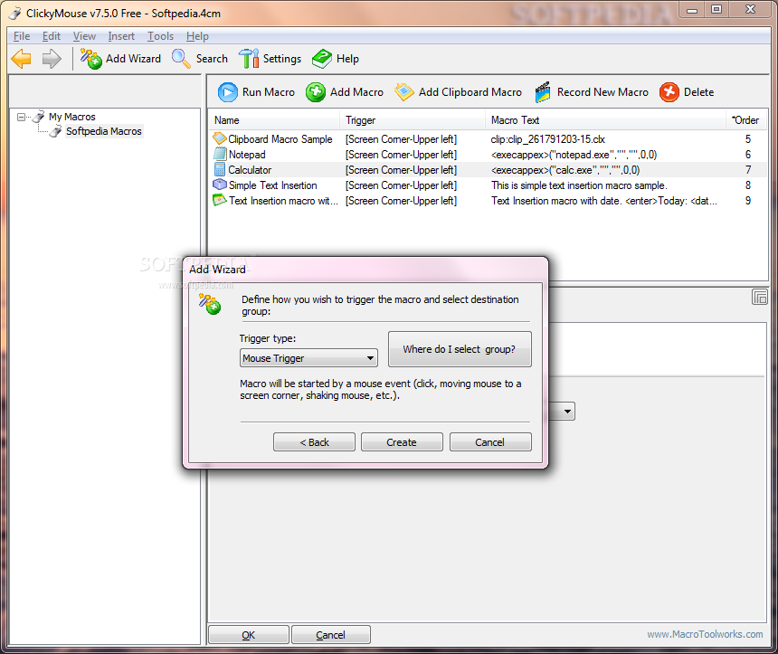
Task: Select the Softpedia Macros tree item
Action: point(104,131)
